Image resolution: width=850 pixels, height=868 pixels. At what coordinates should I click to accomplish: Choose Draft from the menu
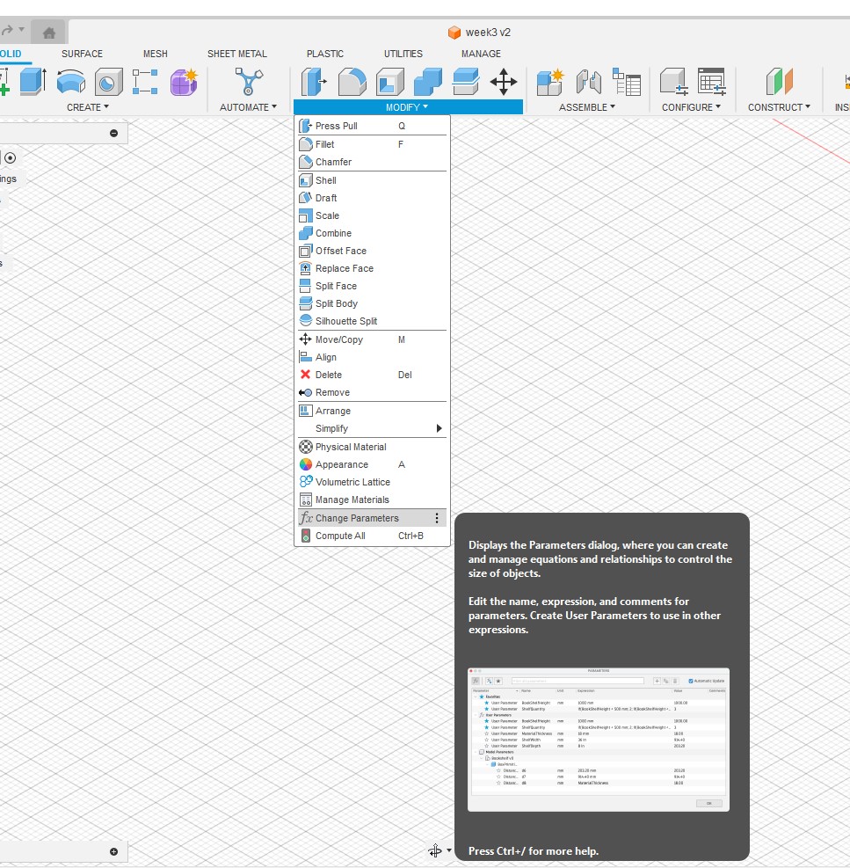click(372, 198)
